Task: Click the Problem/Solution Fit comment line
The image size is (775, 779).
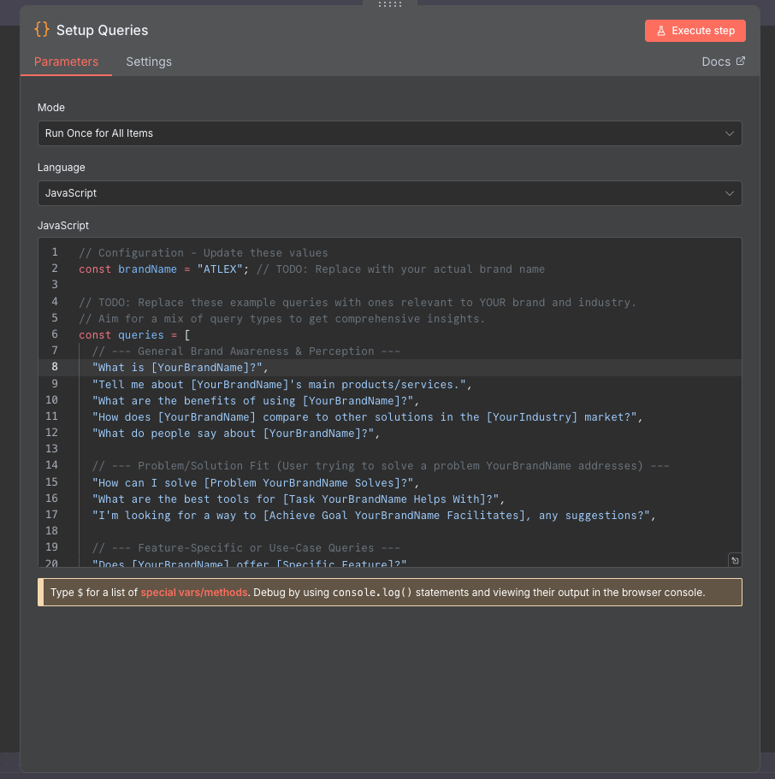Action: [381, 466]
